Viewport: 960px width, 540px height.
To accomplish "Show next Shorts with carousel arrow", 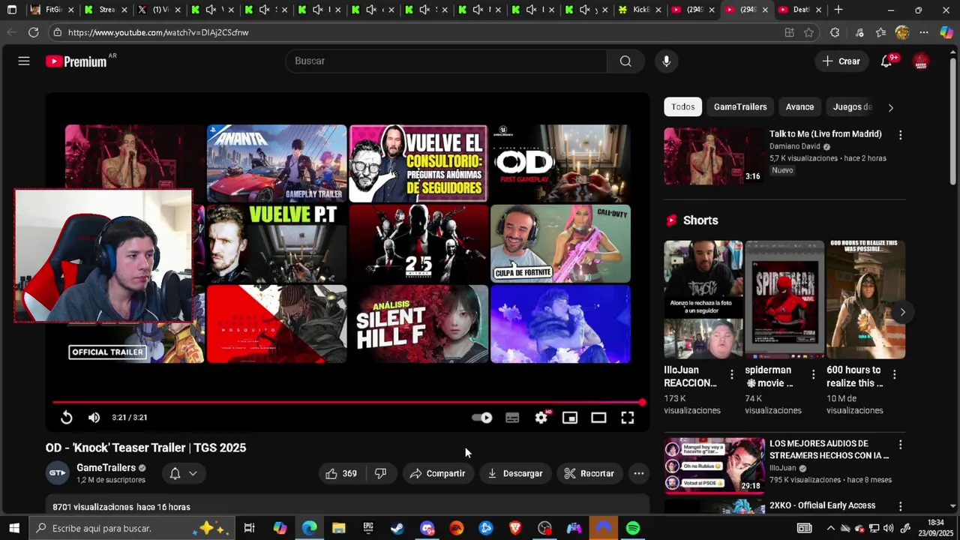I will tap(902, 312).
